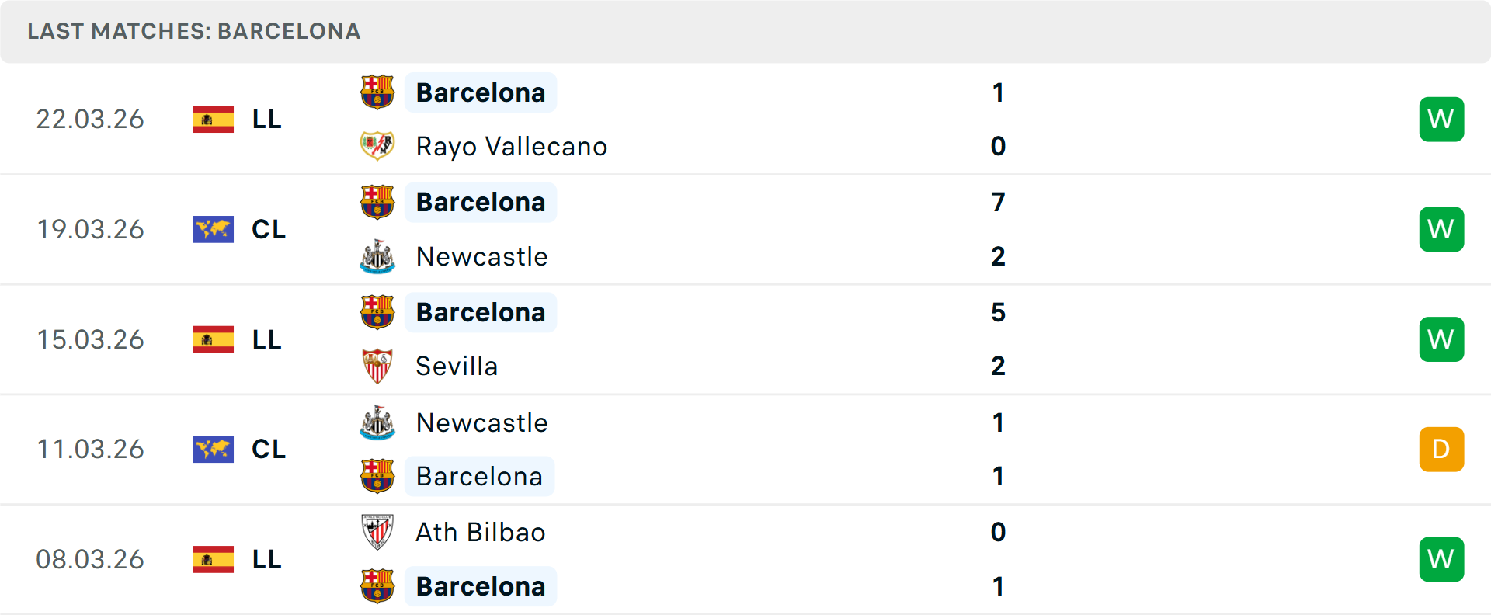Select the Rayo Vallecano club logo
Image resolution: width=1491 pixels, height=615 pixels.
[x=377, y=145]
